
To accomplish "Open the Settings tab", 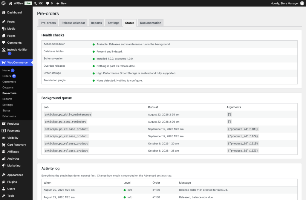I will (113, 23).
